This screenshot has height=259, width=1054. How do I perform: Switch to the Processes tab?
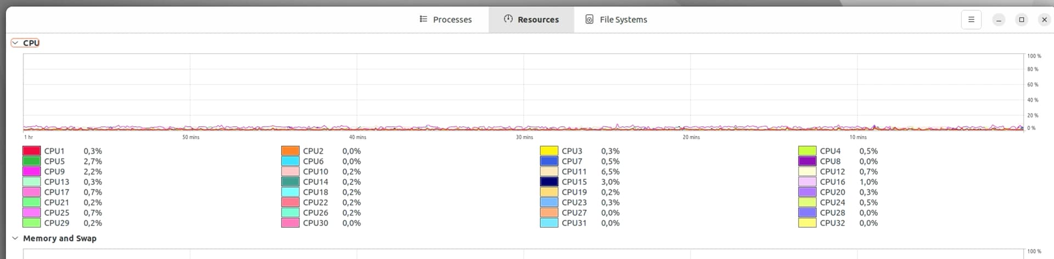[445, 20]
